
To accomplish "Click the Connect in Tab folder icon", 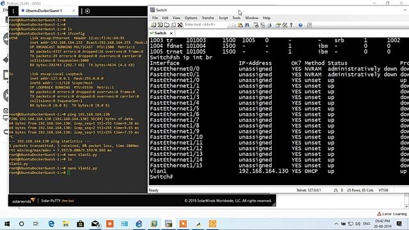I will point(167,25).
